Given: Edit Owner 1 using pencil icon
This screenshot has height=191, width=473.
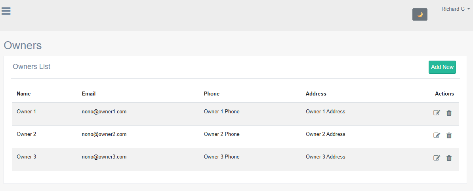Looking at the screenshot, I should point(437,113).
